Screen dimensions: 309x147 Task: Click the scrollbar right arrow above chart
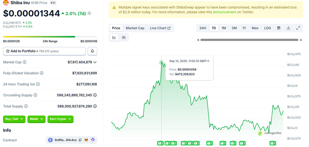(x=301, y=40)
